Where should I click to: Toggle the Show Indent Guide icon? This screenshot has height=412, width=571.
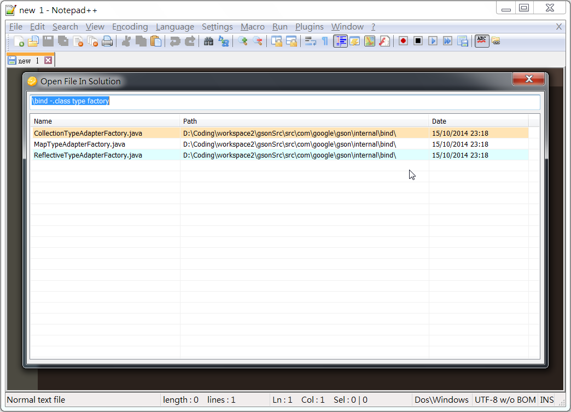(341, 41)
